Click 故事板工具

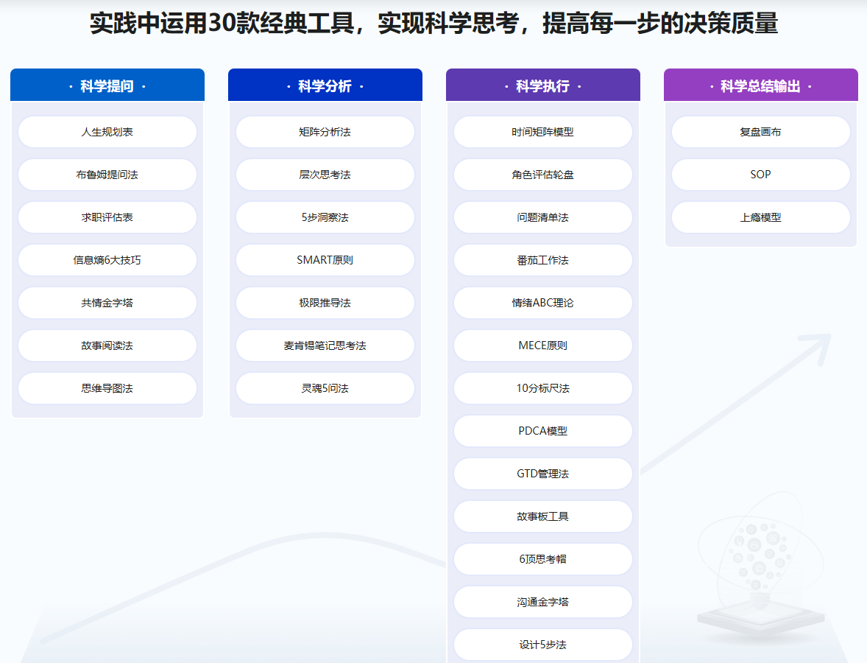543,516
